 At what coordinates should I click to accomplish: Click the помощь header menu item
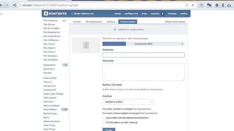coord(172,13)
